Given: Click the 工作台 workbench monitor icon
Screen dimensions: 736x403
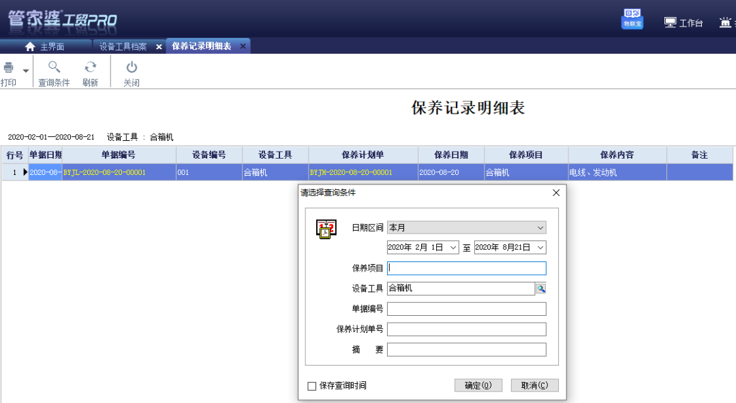Looking at the screenshot, I should pos(671,21).
